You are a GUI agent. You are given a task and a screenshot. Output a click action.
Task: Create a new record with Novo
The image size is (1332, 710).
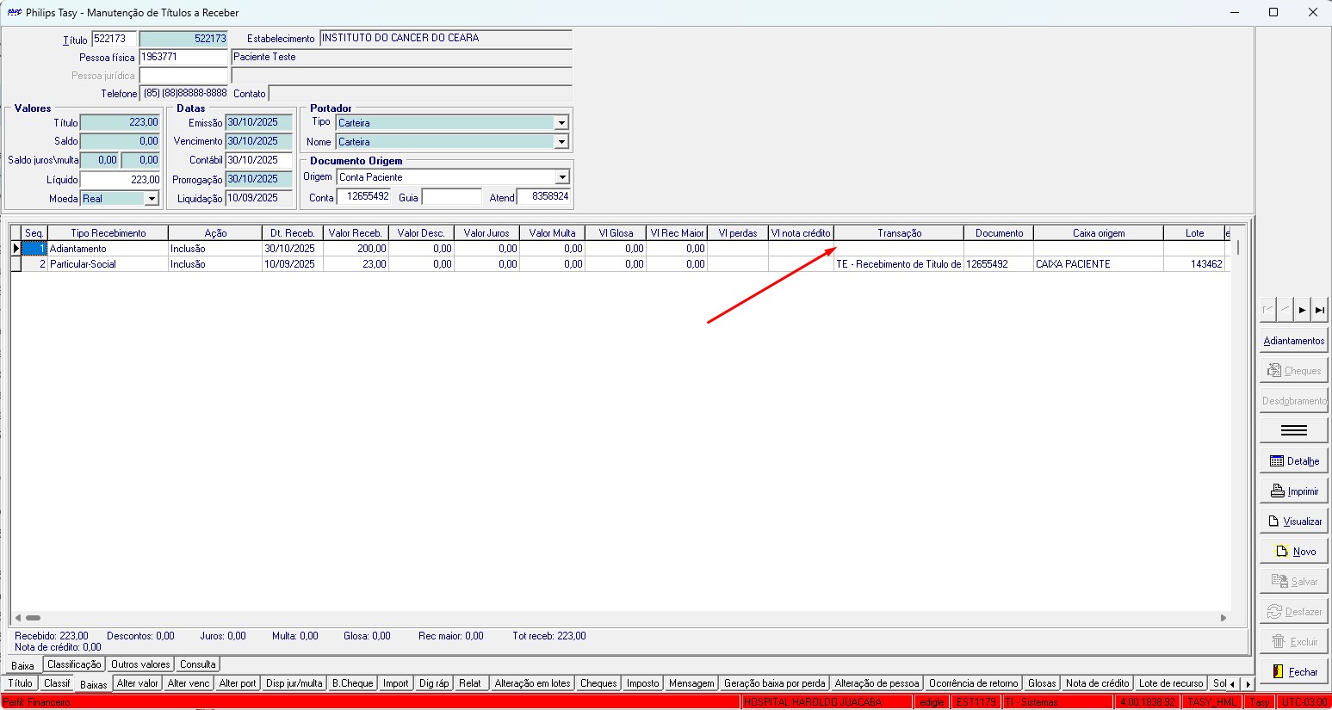click(1294, 552)
